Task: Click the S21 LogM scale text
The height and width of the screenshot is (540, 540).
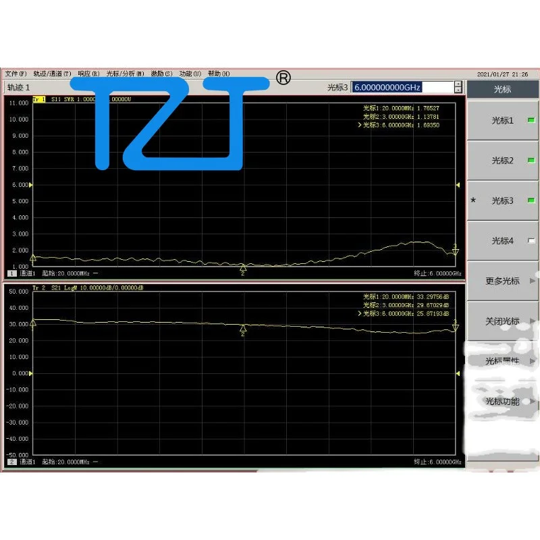Action: pyautogui.click(x=97, y=288)
